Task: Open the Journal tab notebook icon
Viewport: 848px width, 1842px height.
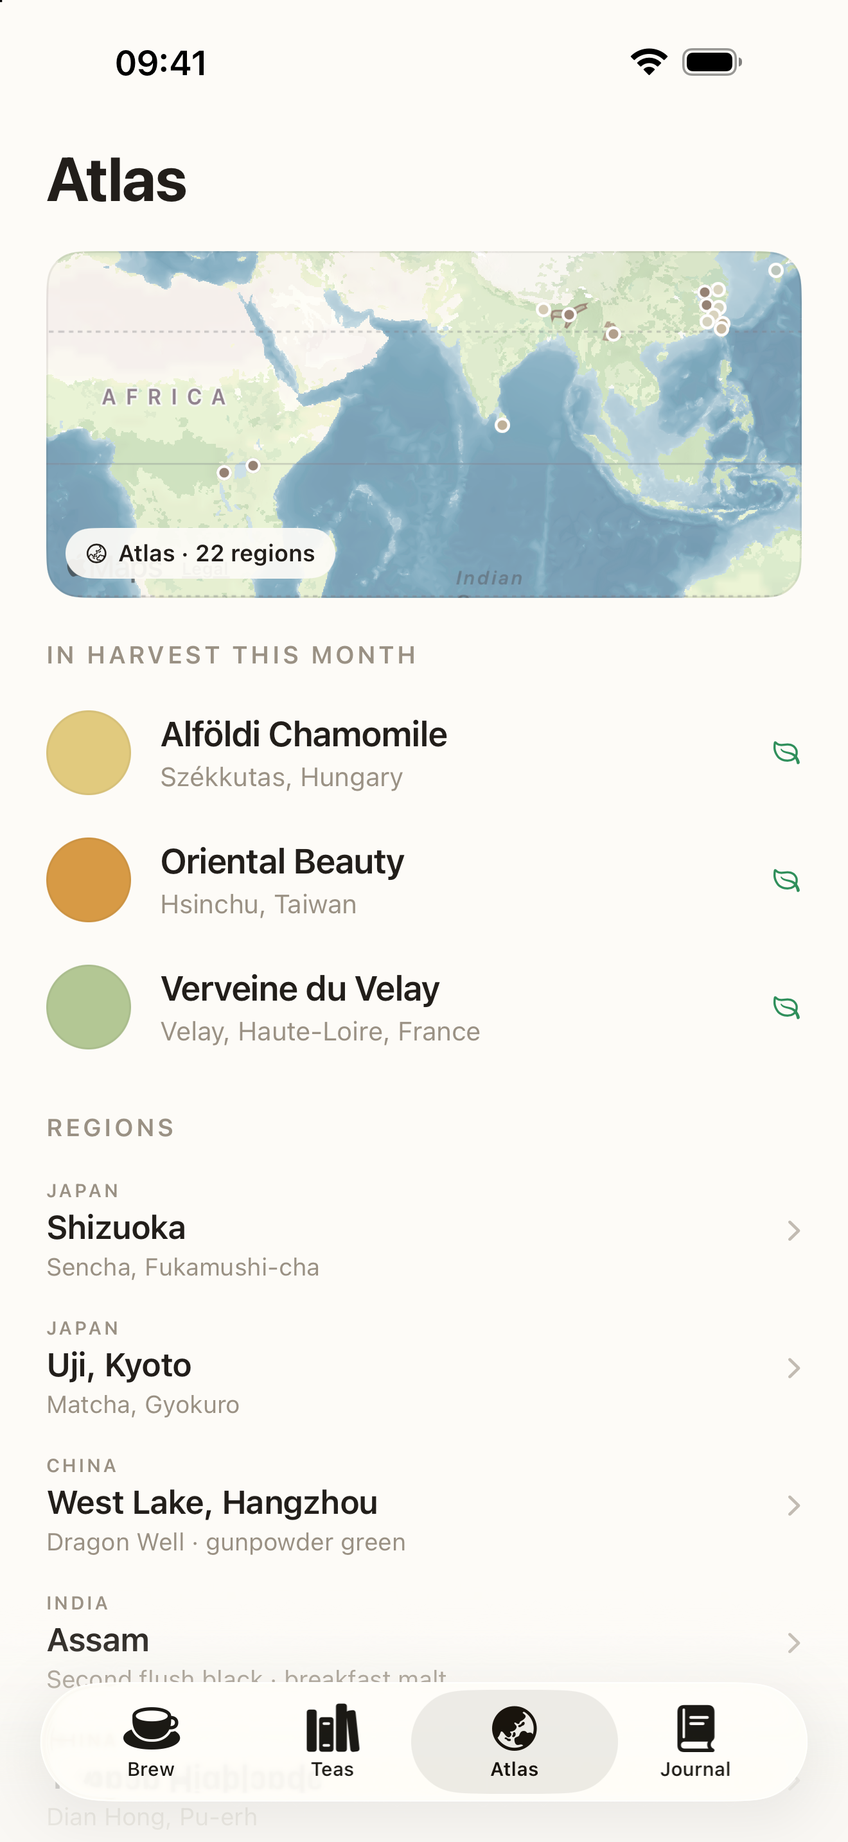Action: click(x=696, y=1728)
